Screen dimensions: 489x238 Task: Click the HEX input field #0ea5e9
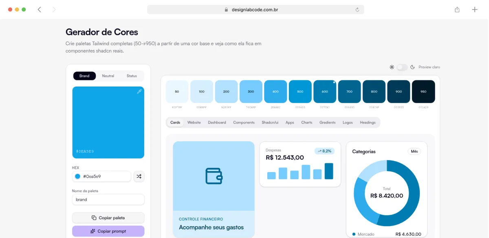101,176
